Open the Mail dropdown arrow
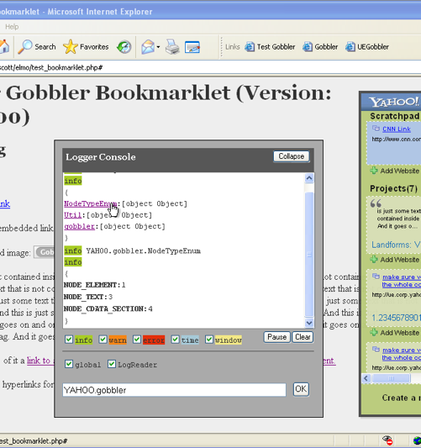 coord(158,47)
